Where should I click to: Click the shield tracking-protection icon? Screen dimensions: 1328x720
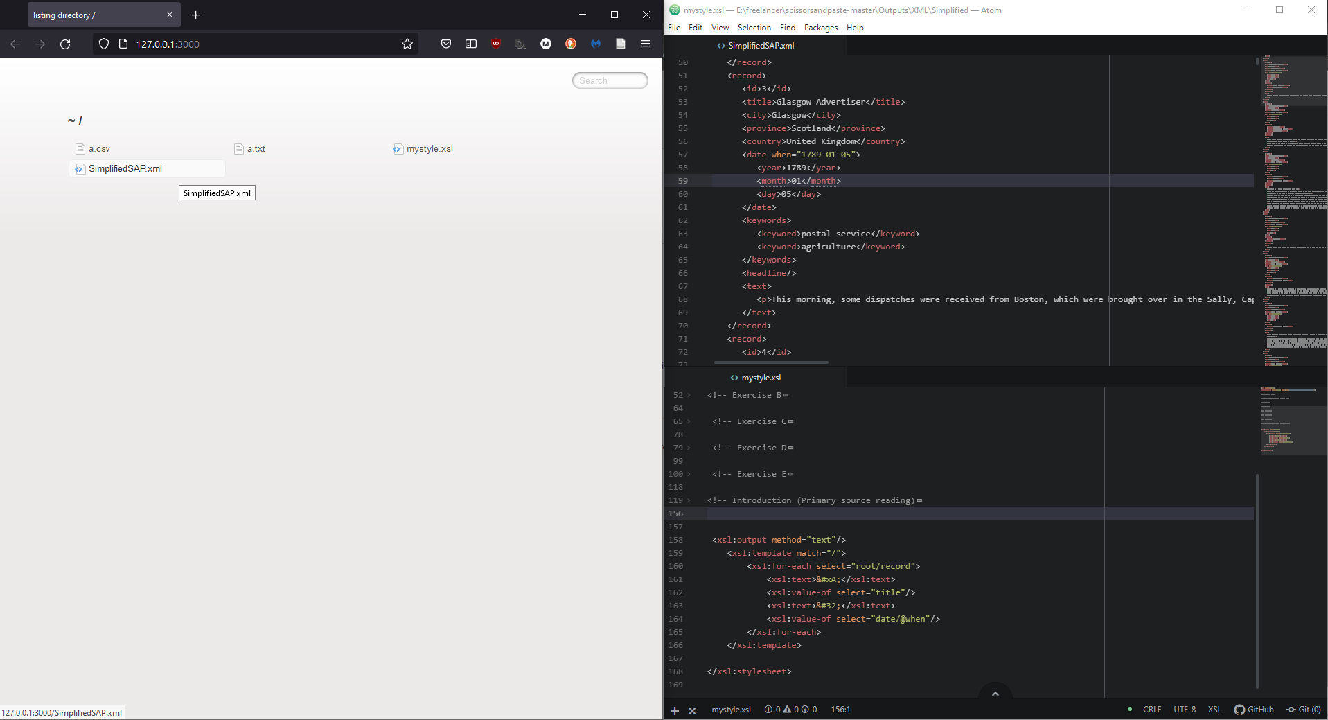point(103,44)
